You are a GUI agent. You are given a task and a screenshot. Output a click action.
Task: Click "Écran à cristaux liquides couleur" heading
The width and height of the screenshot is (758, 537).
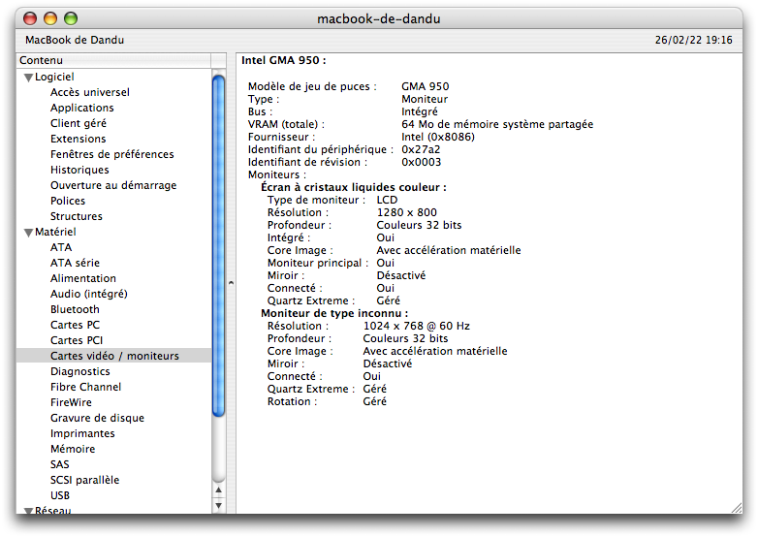click(x=354, y=187)
